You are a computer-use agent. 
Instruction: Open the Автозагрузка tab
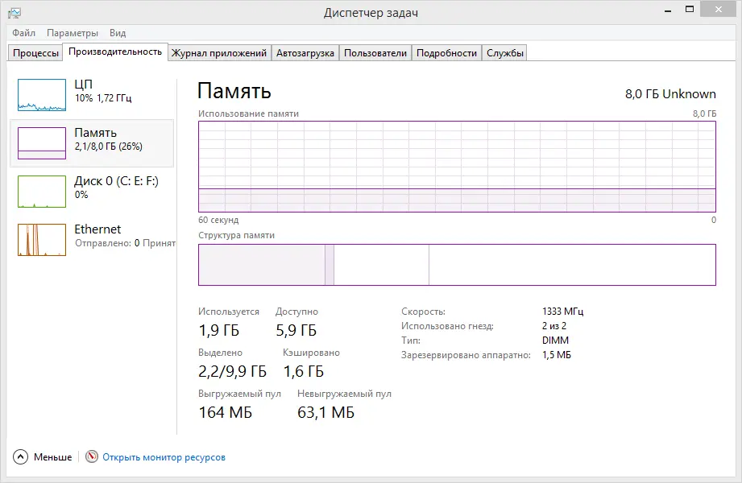[305, 53]
